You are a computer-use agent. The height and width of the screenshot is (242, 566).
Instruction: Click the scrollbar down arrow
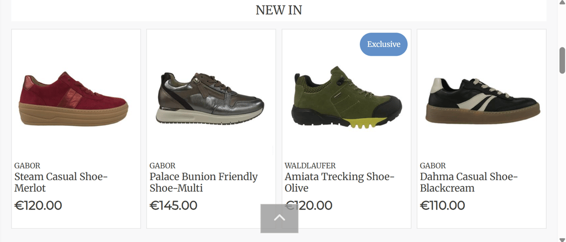[562, 239]
